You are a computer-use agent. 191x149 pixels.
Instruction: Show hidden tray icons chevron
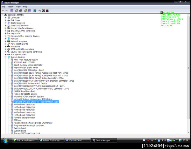[162, 140]
